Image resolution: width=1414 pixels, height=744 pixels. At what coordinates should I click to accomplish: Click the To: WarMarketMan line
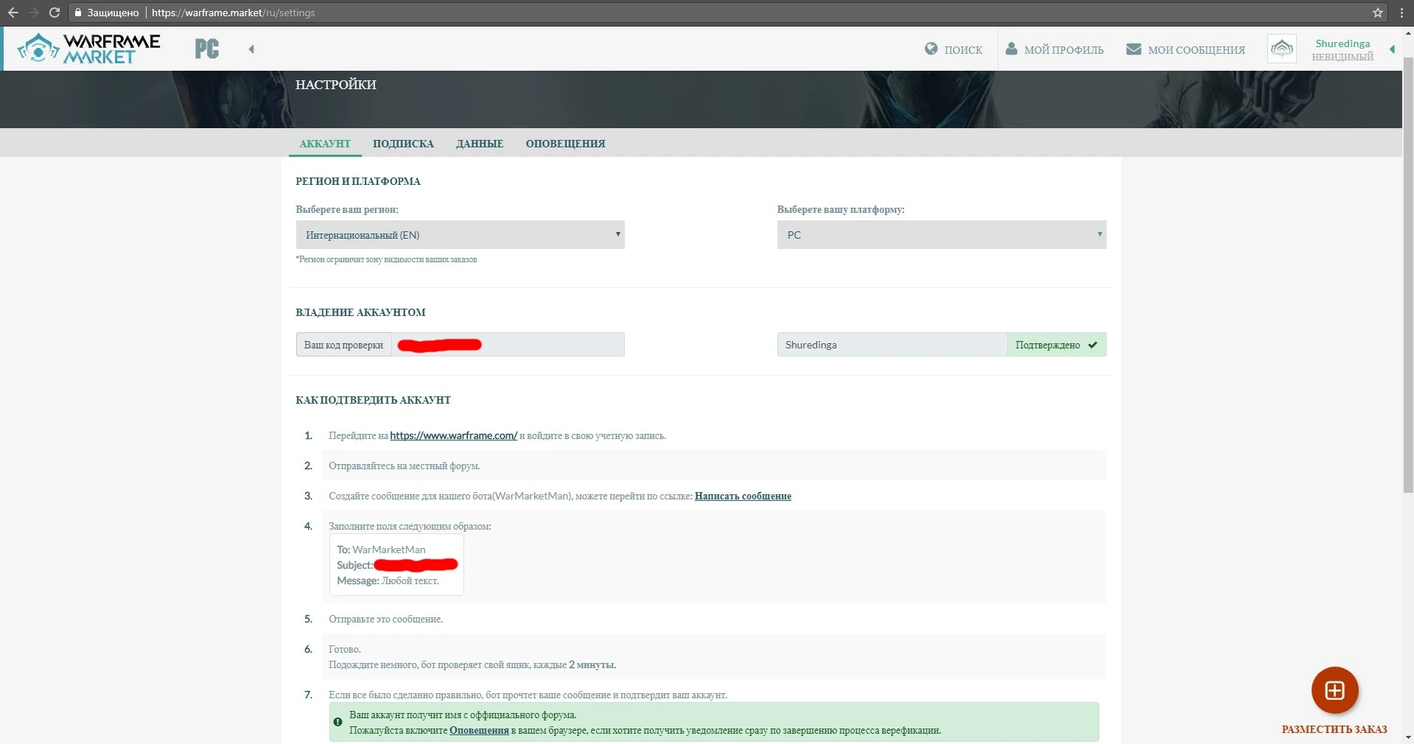(x=381, y=550)
